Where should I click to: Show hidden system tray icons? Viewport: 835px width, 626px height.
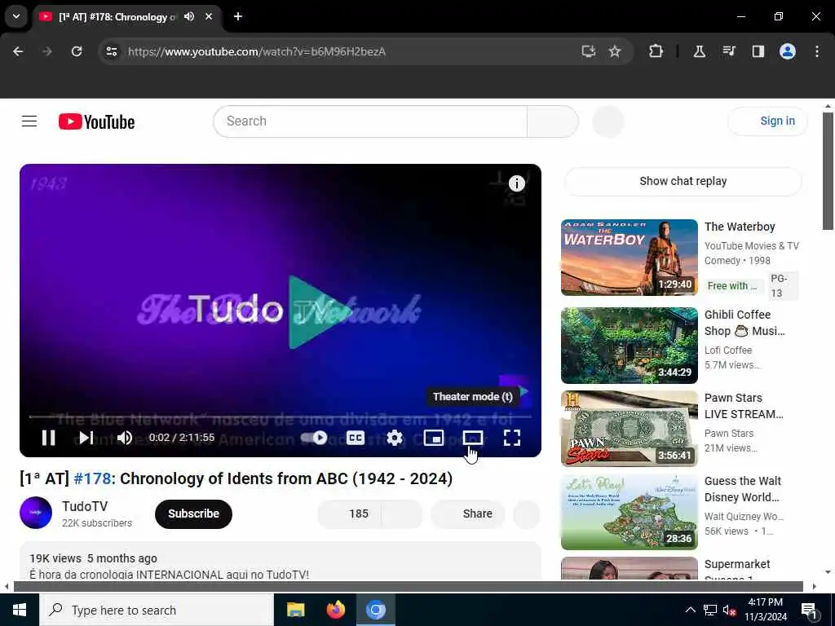click(x=690, y=610)
